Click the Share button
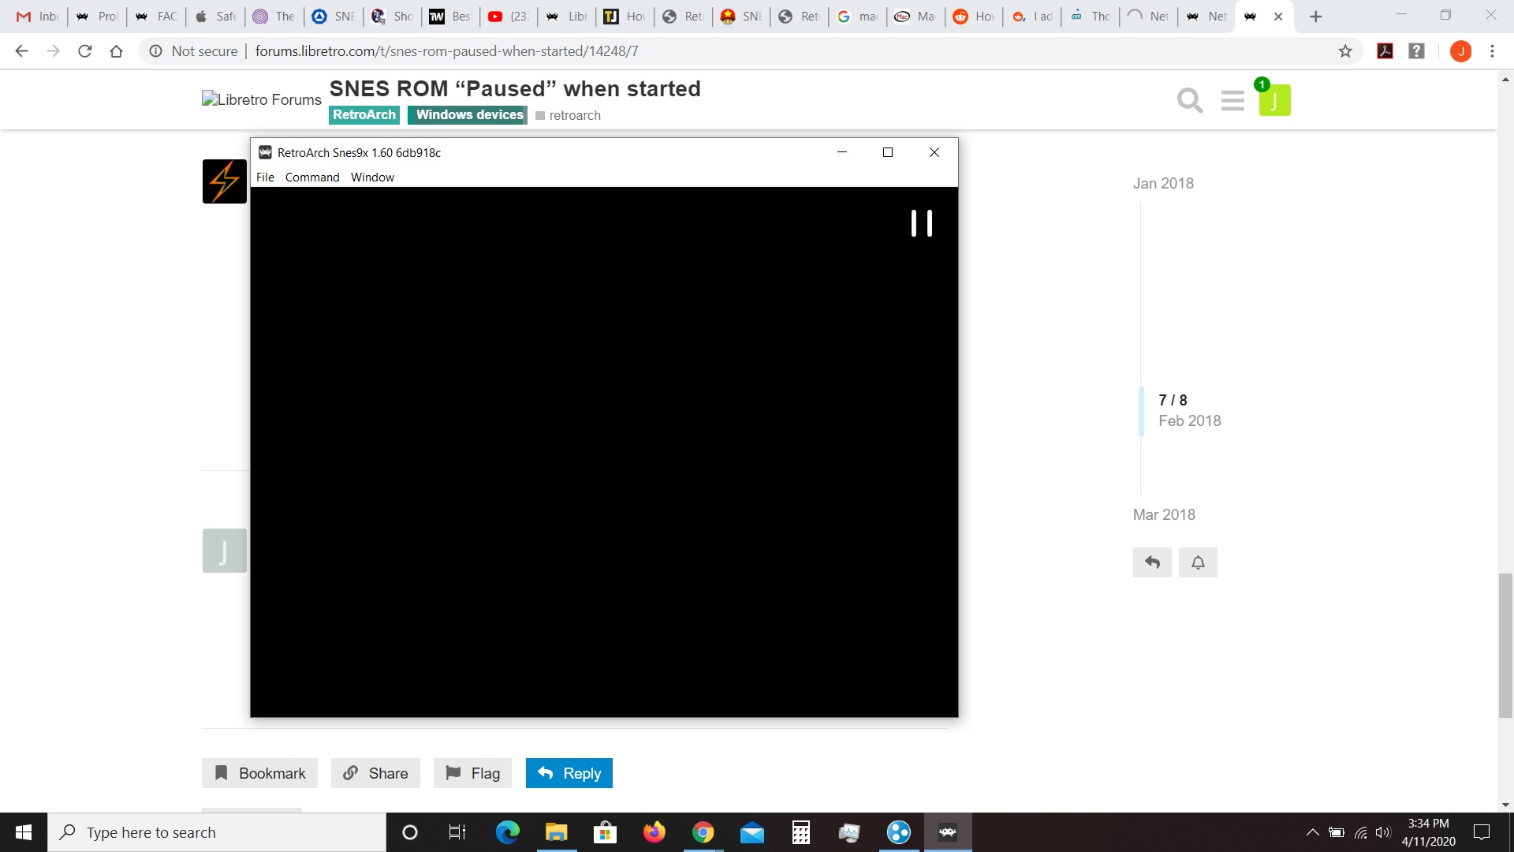The image size is (1514, 852). point(375,773)
